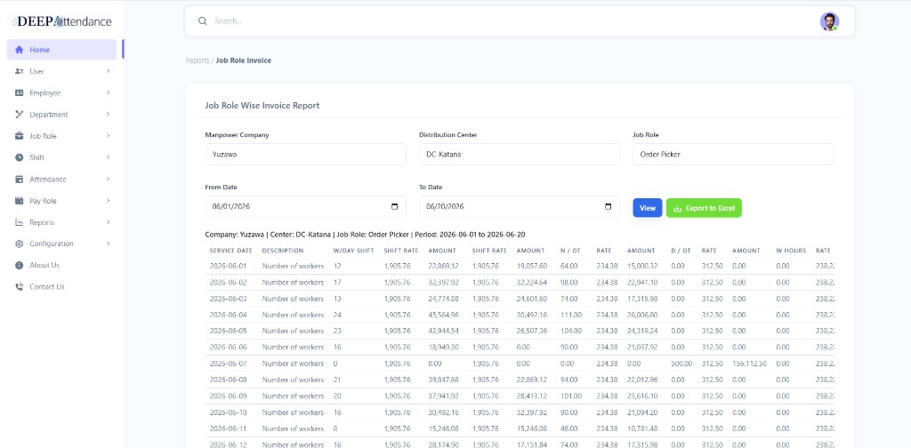Viewport: 911px width, 448px height.
Task: Open the Manpower Company dropdown showing Yuzawa
Action: tap(306, 155)
